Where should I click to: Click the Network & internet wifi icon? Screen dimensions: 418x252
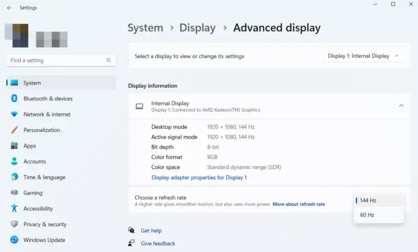[x=14, y=114]
